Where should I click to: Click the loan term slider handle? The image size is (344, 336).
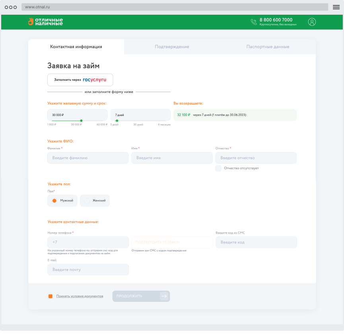click(x=117, y=120)
